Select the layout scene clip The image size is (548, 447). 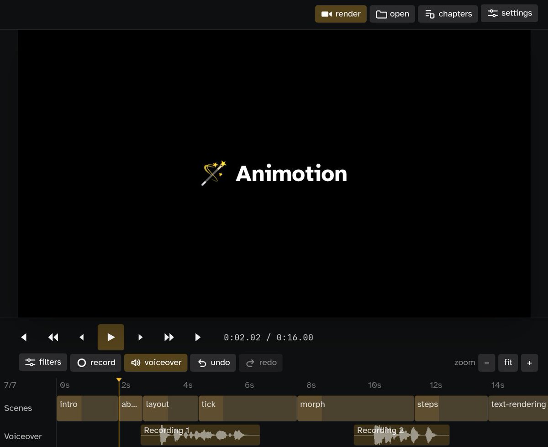tap(170, 408)
